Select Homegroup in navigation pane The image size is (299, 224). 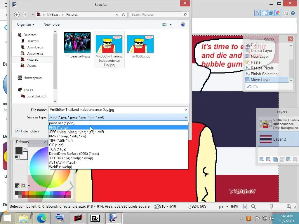tap(32, 78)
